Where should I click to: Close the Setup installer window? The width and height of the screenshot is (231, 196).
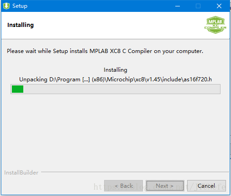coord(219,6)
